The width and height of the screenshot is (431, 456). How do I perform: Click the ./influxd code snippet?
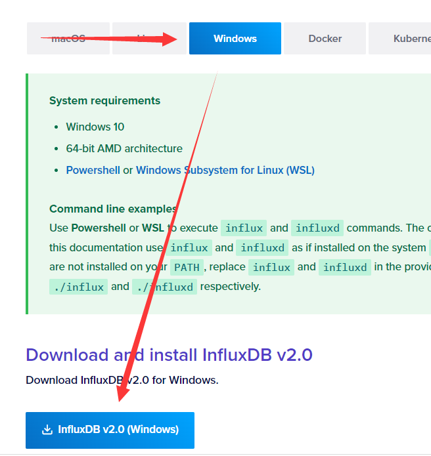164,287
